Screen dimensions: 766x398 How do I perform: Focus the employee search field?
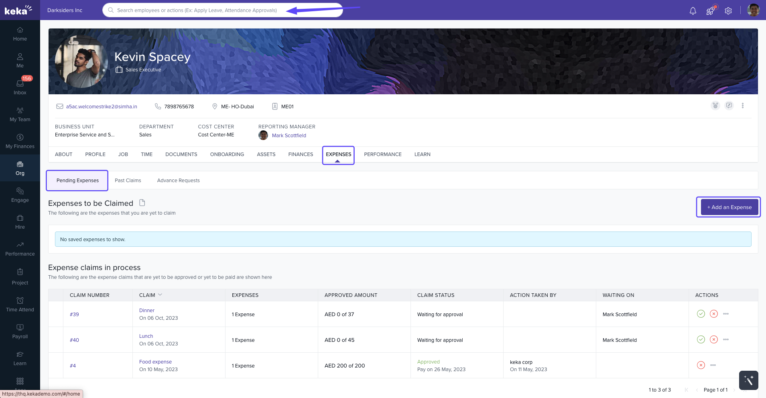pos(197,10)
